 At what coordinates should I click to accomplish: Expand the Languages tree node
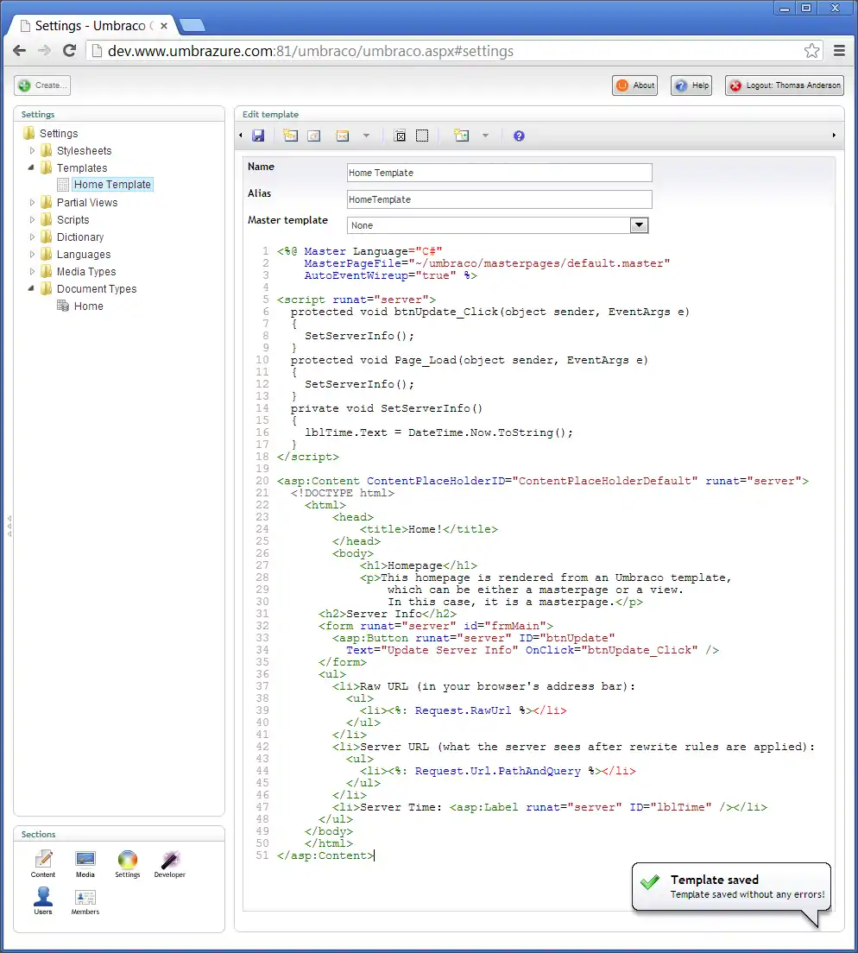point(32,254)
